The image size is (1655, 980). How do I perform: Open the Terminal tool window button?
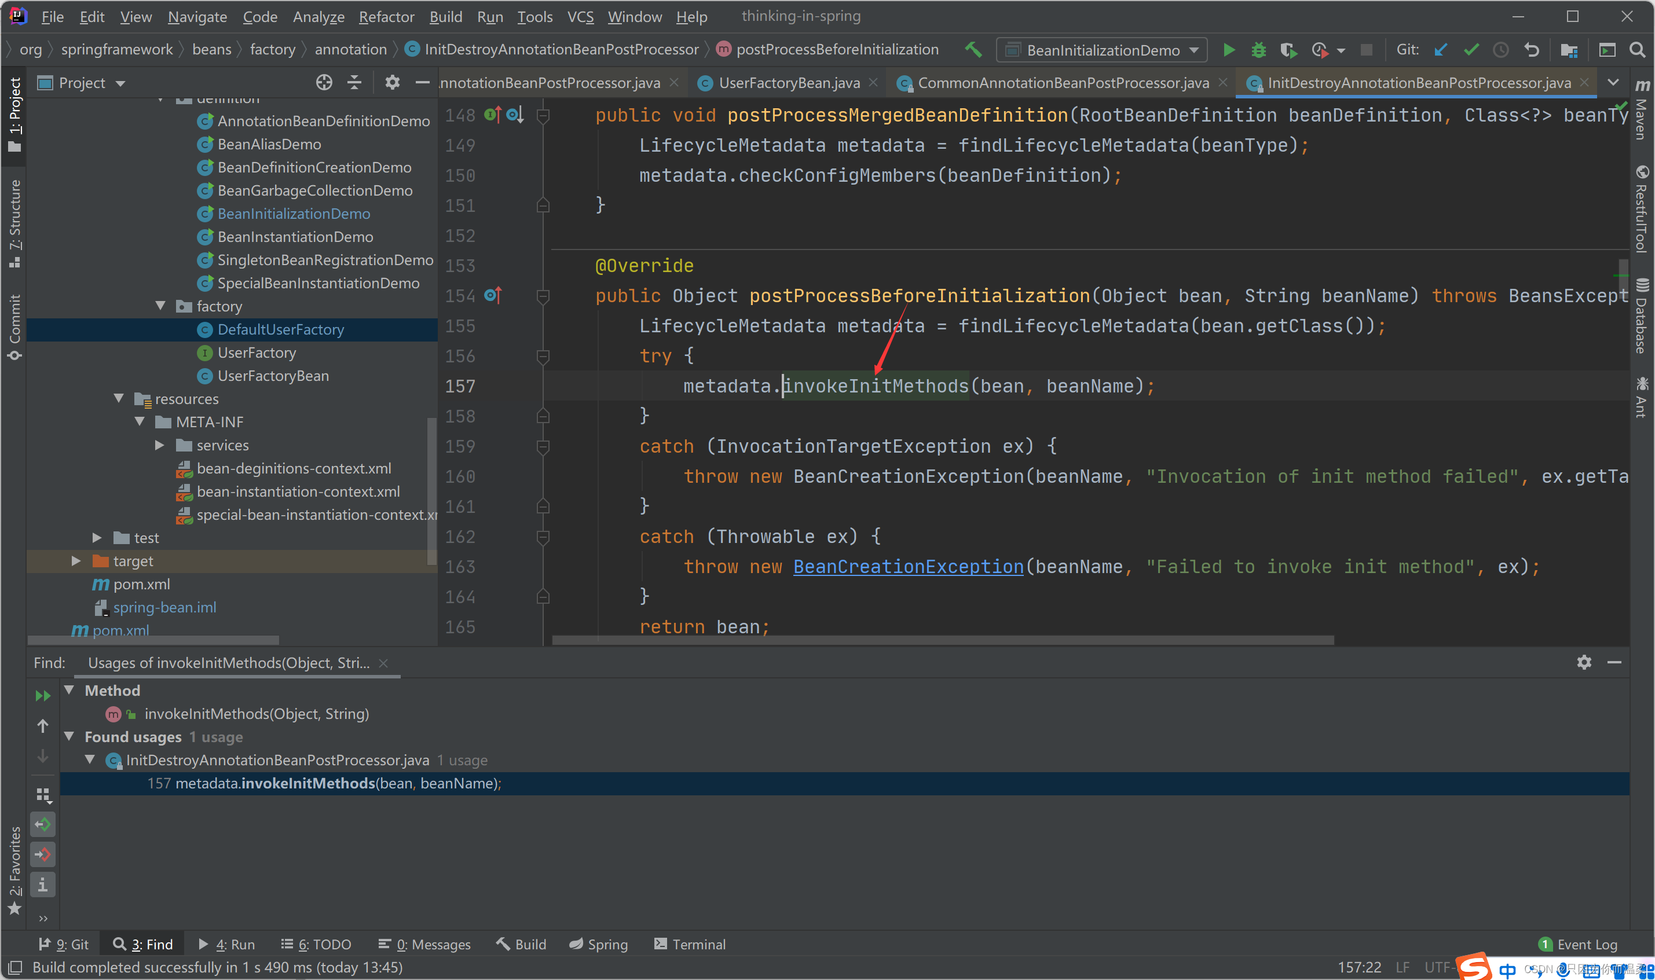pos(690,944)
